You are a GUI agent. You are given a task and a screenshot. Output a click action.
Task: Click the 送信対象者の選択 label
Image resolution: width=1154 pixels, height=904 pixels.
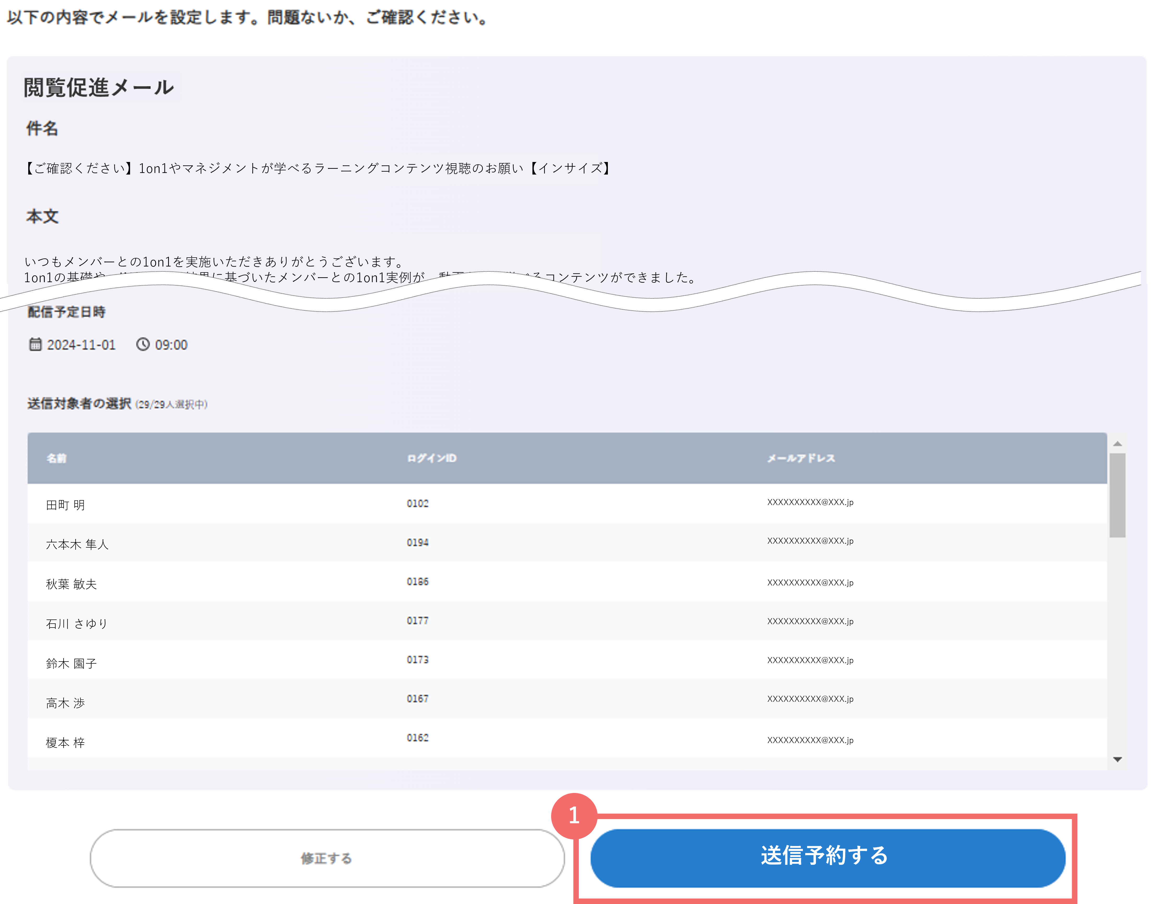(x=79, y=404)
